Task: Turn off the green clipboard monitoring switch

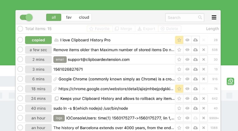Action: click(x=26, y=17)
